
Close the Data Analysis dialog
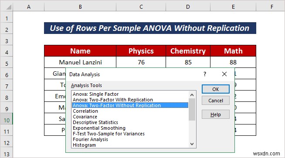(x=224, y=74)
